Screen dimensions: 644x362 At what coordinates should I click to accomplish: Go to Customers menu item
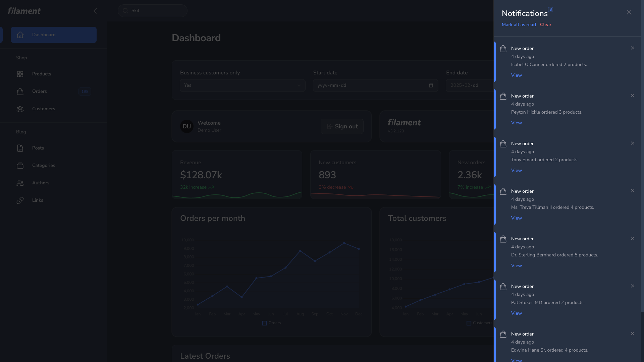(x=44, y=109)
